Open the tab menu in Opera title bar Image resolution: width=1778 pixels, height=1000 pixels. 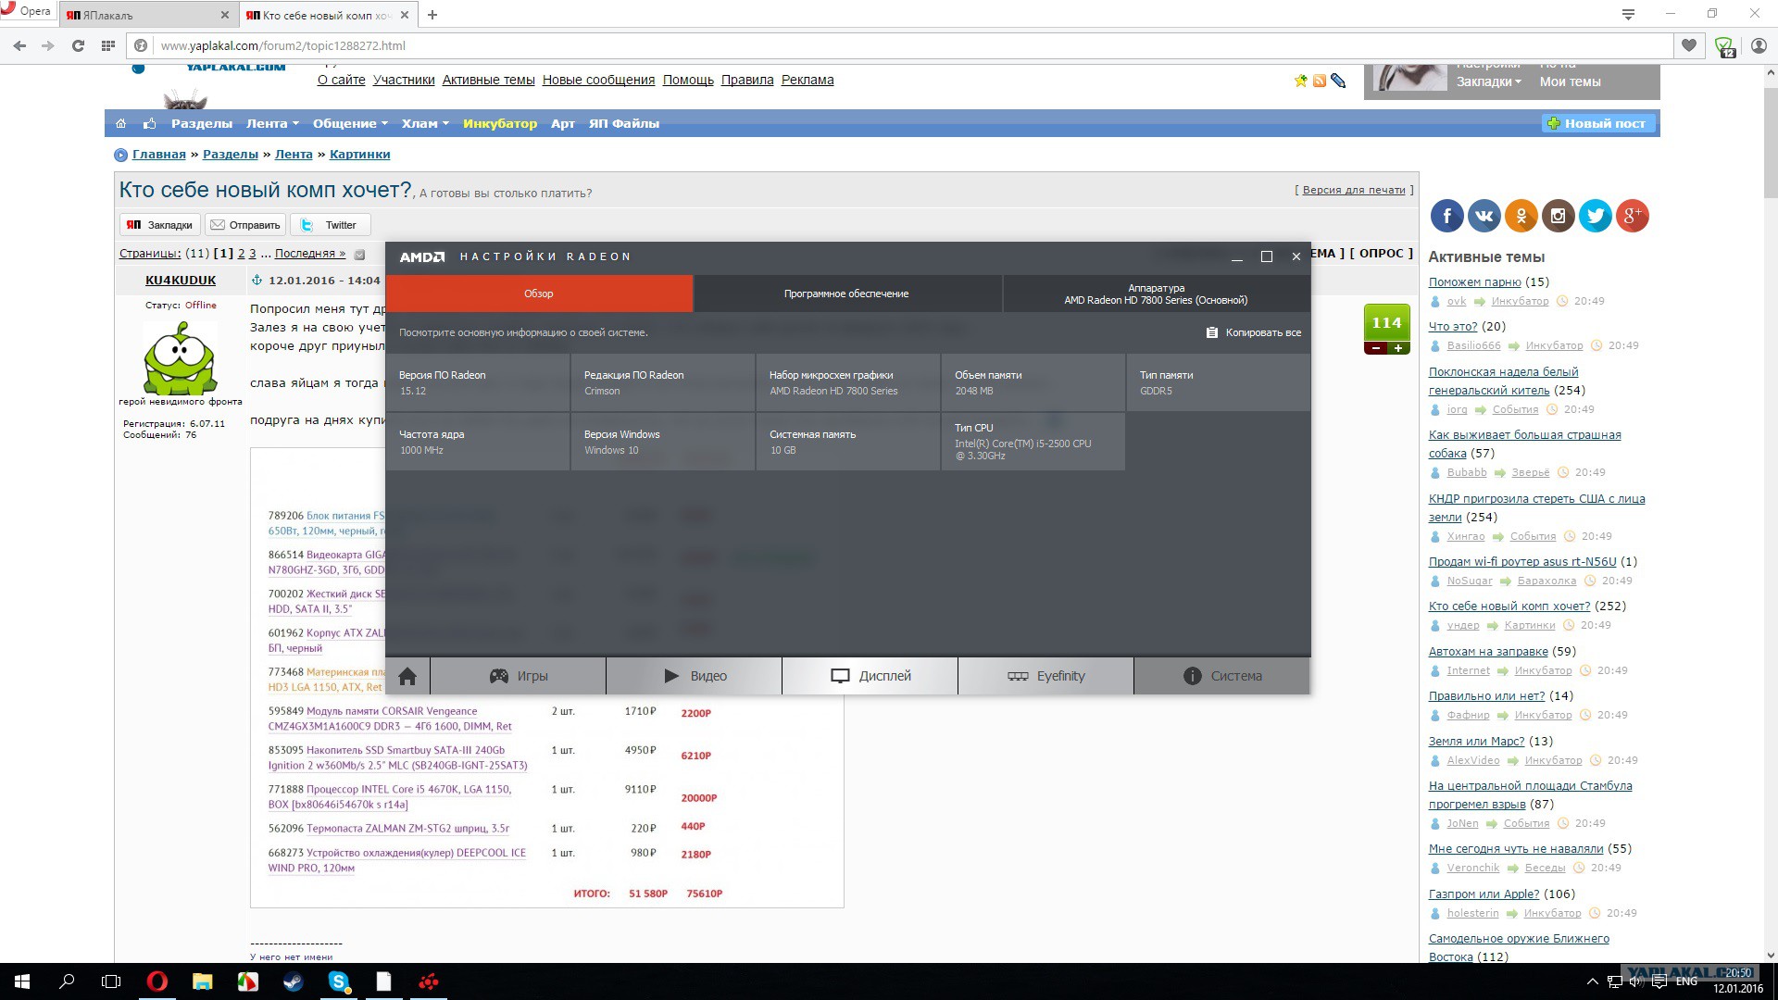[x=1628, y=14]
